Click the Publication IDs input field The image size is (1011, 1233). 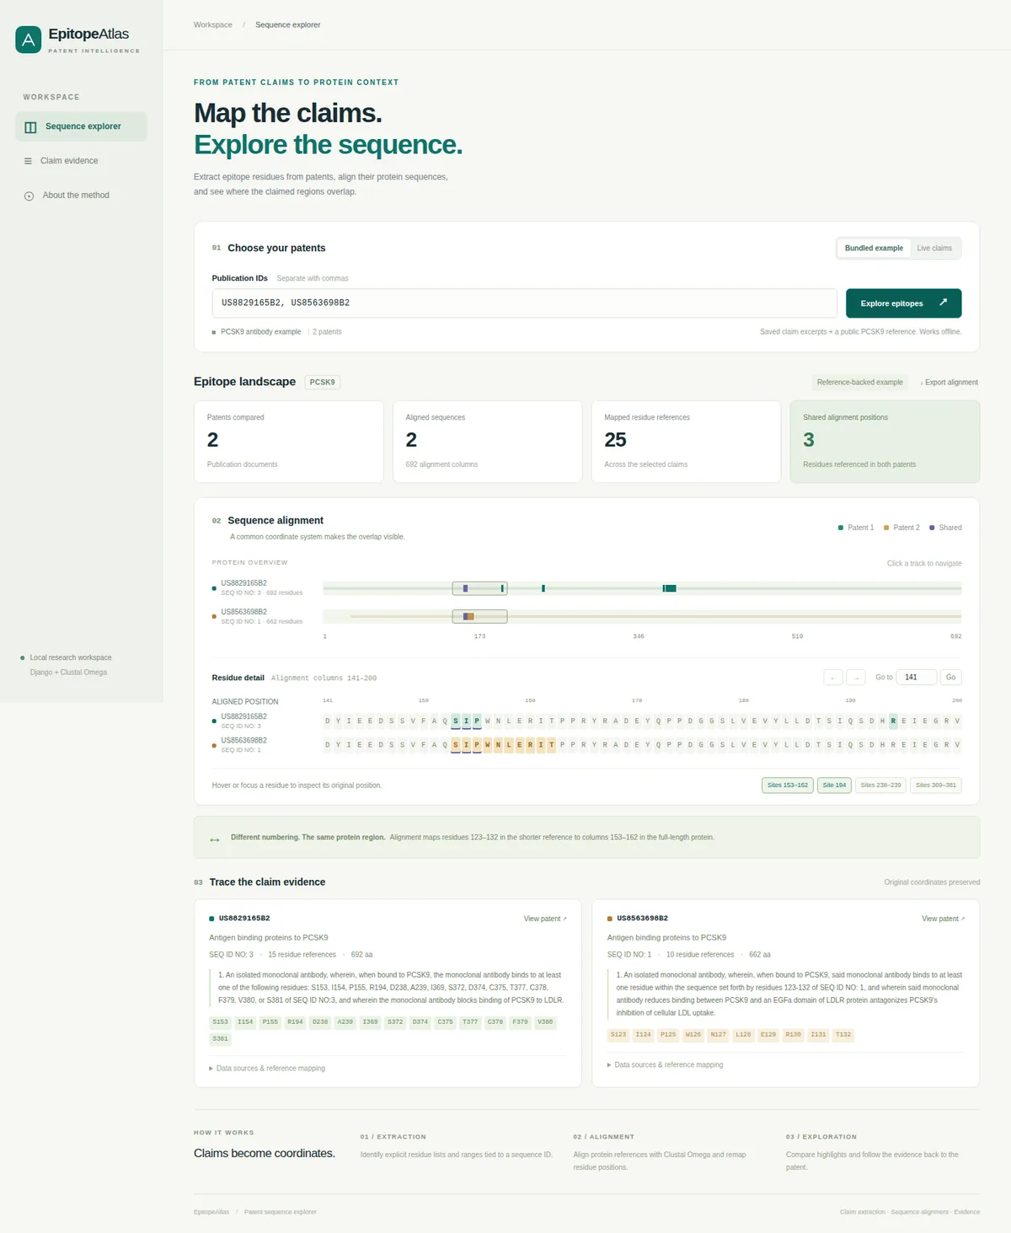point(525,303)
